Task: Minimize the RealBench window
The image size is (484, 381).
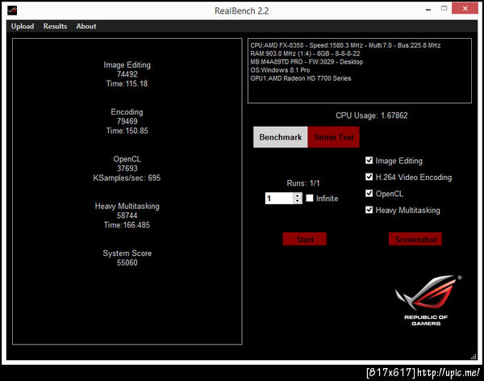Action: pos(428,10)
